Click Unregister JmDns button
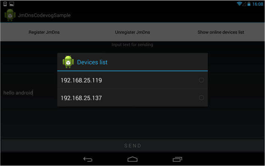 pyautogui.click(x=132, y=32)
